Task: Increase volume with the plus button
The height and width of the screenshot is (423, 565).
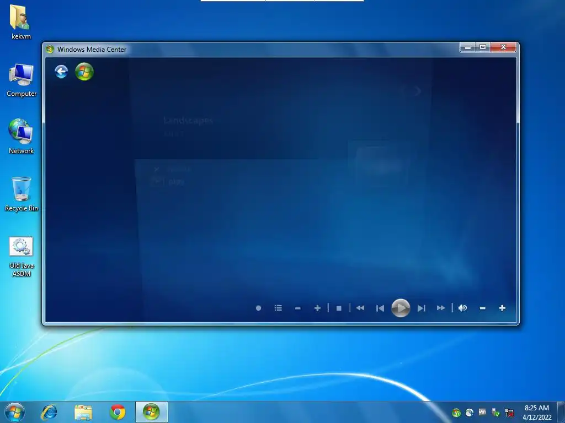Action: pyautogui.click(x=502, y=308)
